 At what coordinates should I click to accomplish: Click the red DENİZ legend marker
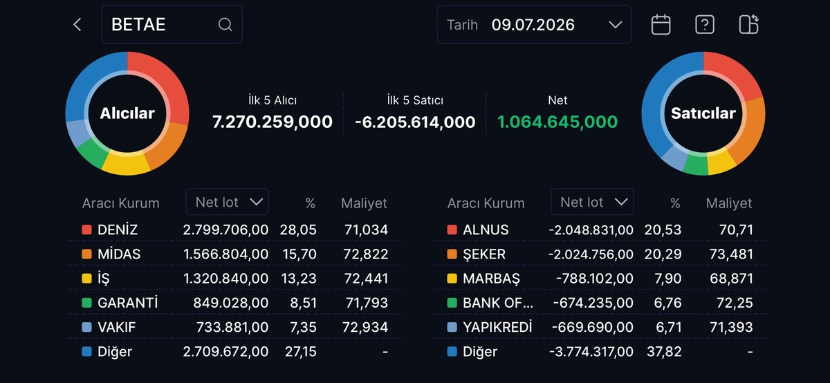[x=86, y=230]
